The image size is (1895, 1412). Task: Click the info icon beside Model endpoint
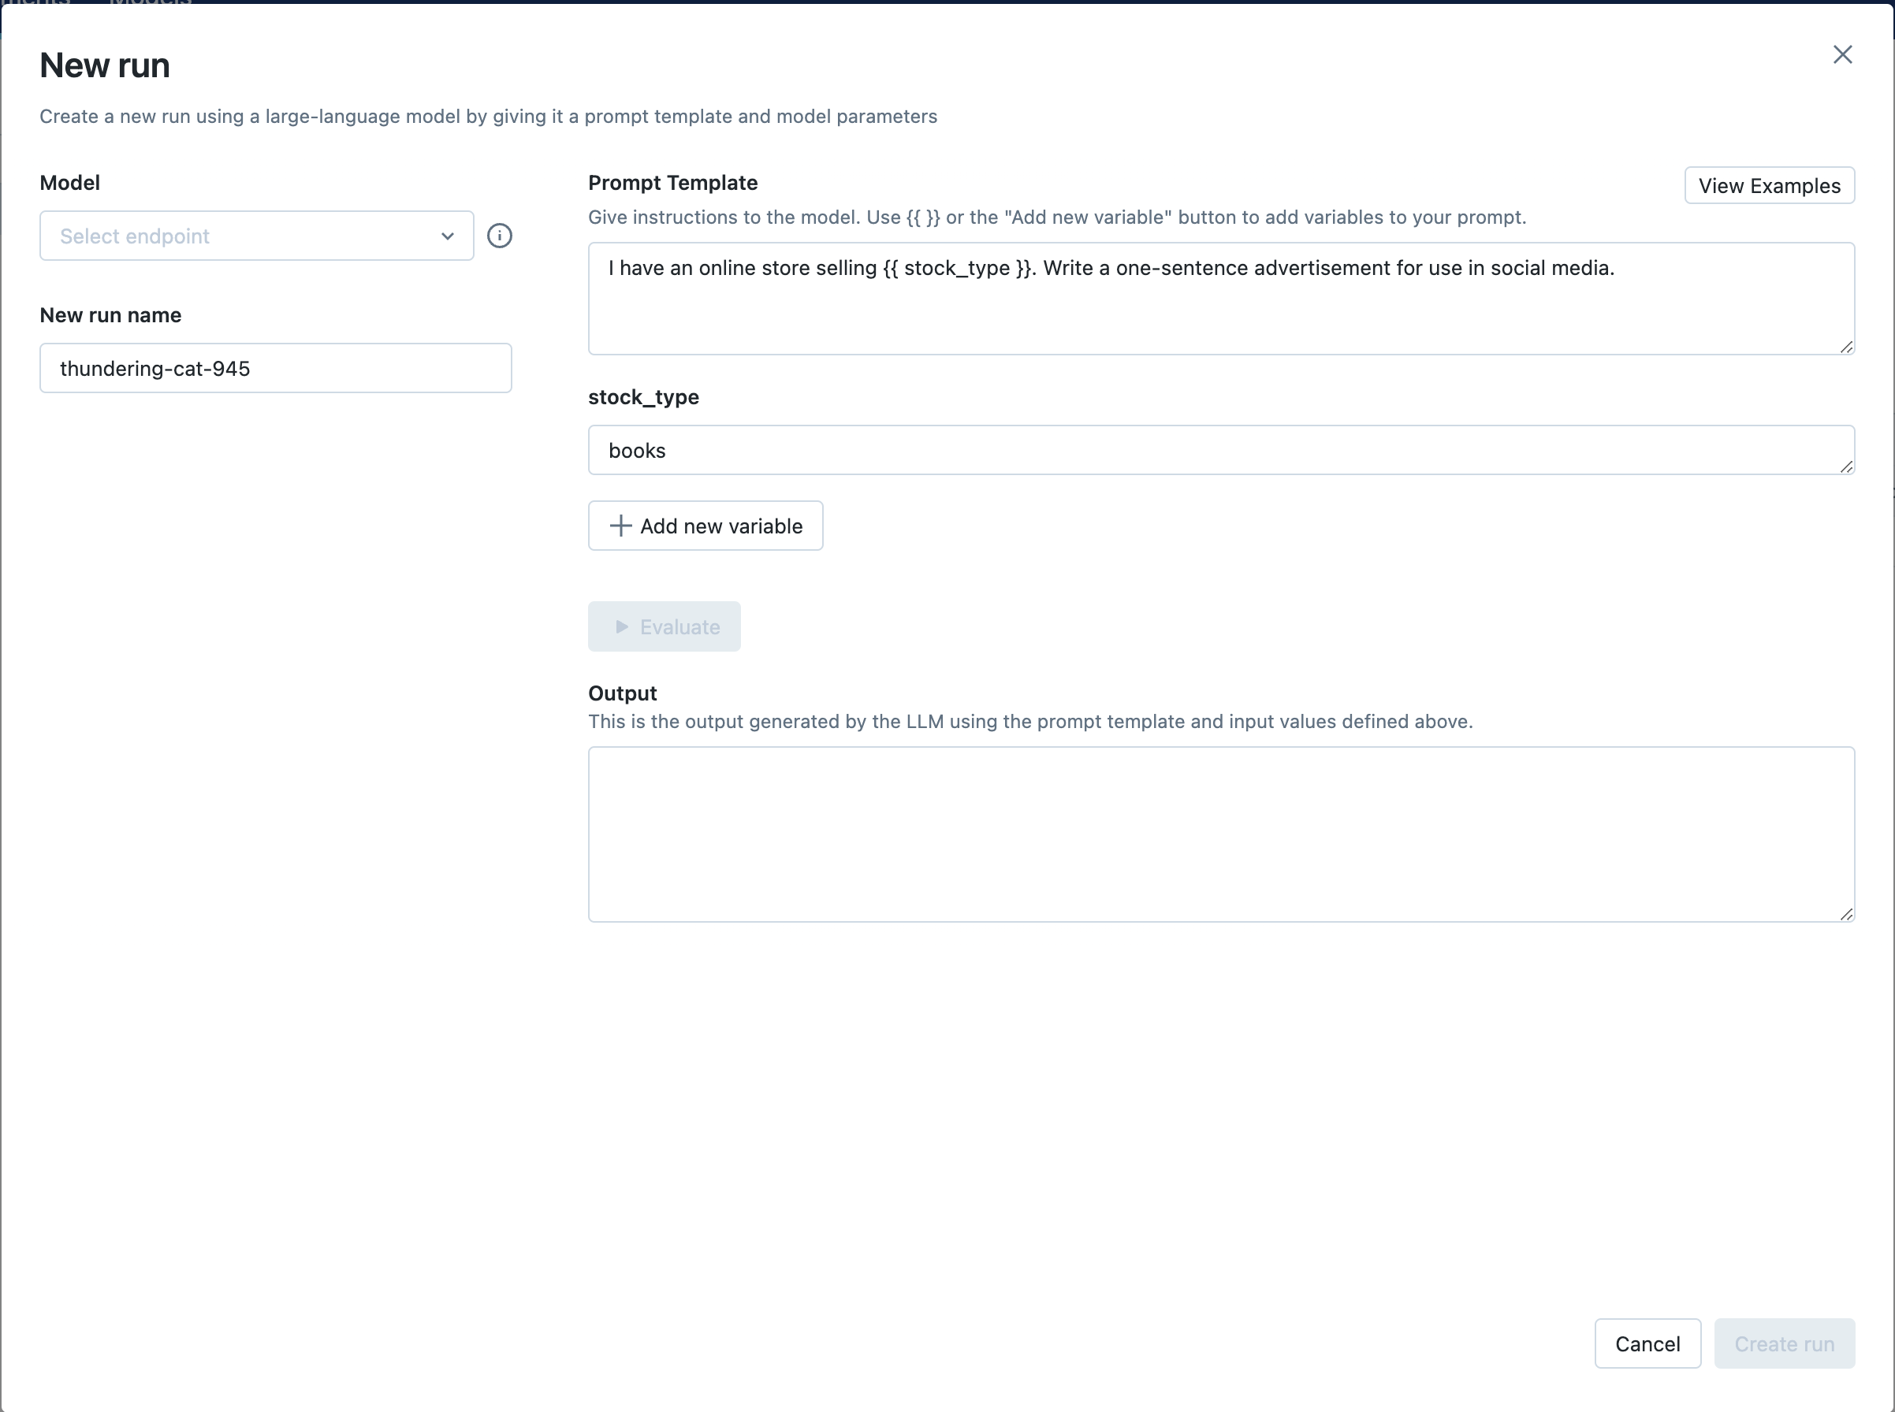pos(500,236)
